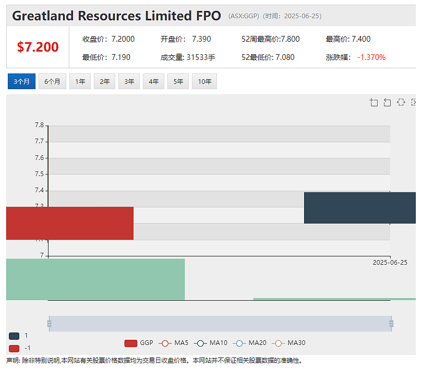Click the left handle of the zoom slider

[x=49, y=324]
